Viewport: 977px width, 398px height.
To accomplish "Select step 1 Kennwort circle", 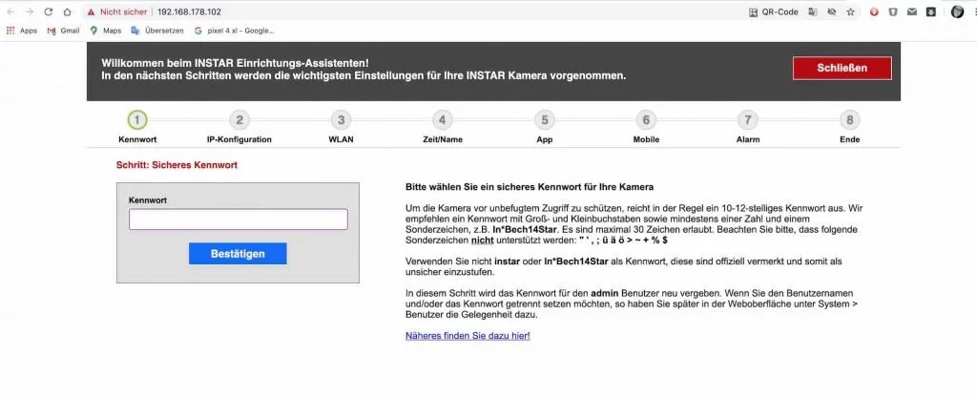I will (x=137, y=119).
